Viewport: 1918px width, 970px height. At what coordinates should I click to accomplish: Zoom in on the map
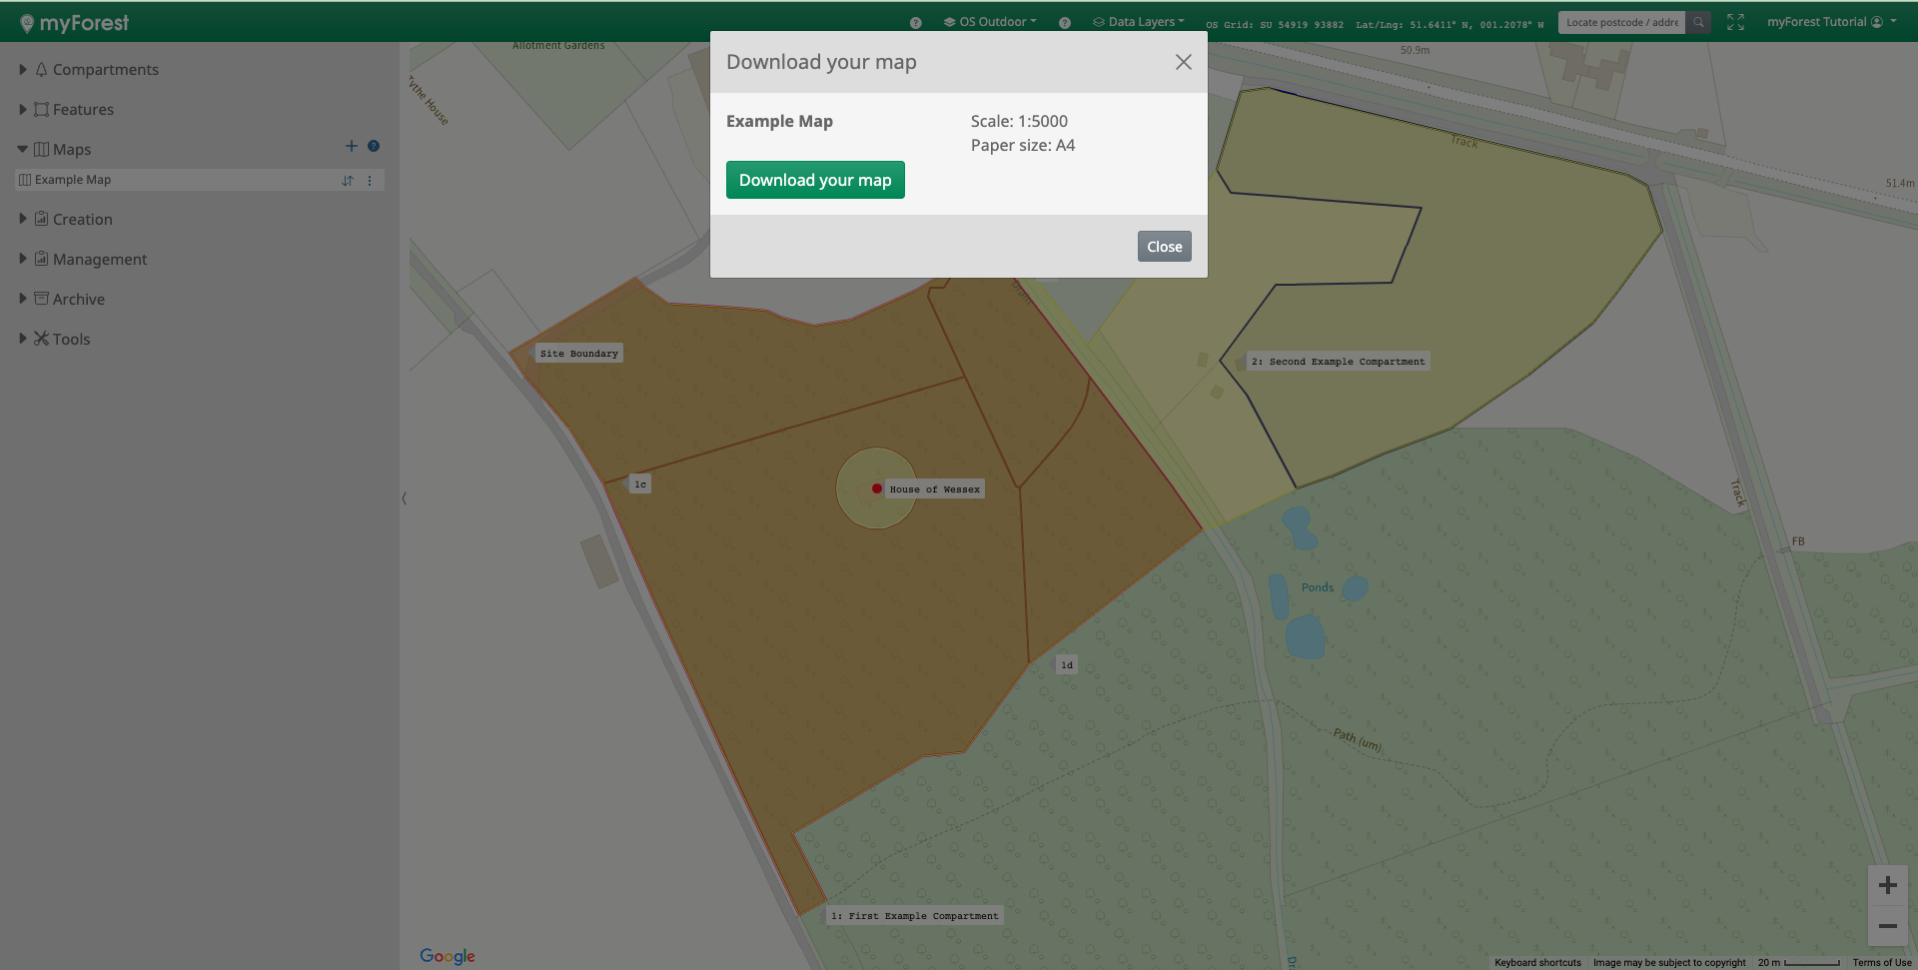(x=1887, y=885)
